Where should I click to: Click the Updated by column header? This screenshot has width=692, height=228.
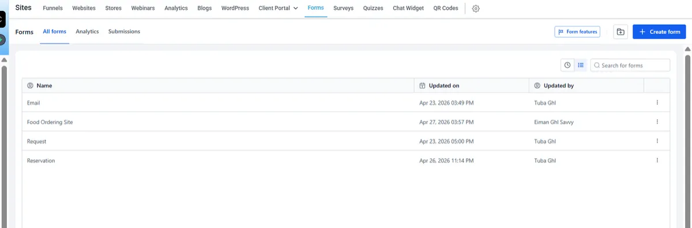click(586, 85)
